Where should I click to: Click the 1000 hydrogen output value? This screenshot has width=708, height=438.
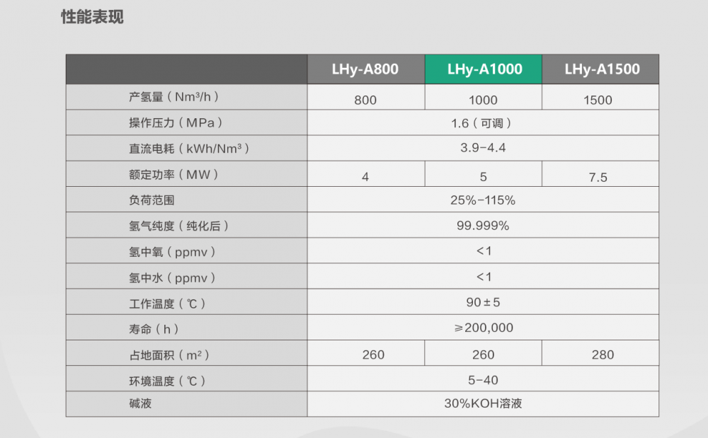[483, 100]
